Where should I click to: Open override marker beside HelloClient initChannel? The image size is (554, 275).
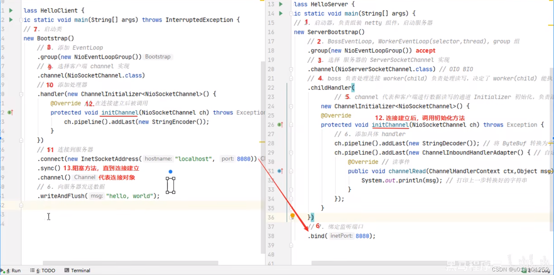(10, 112)
